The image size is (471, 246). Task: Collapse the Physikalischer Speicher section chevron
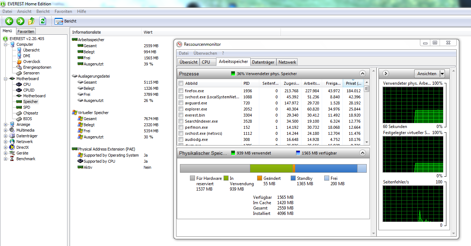[362, 153]
